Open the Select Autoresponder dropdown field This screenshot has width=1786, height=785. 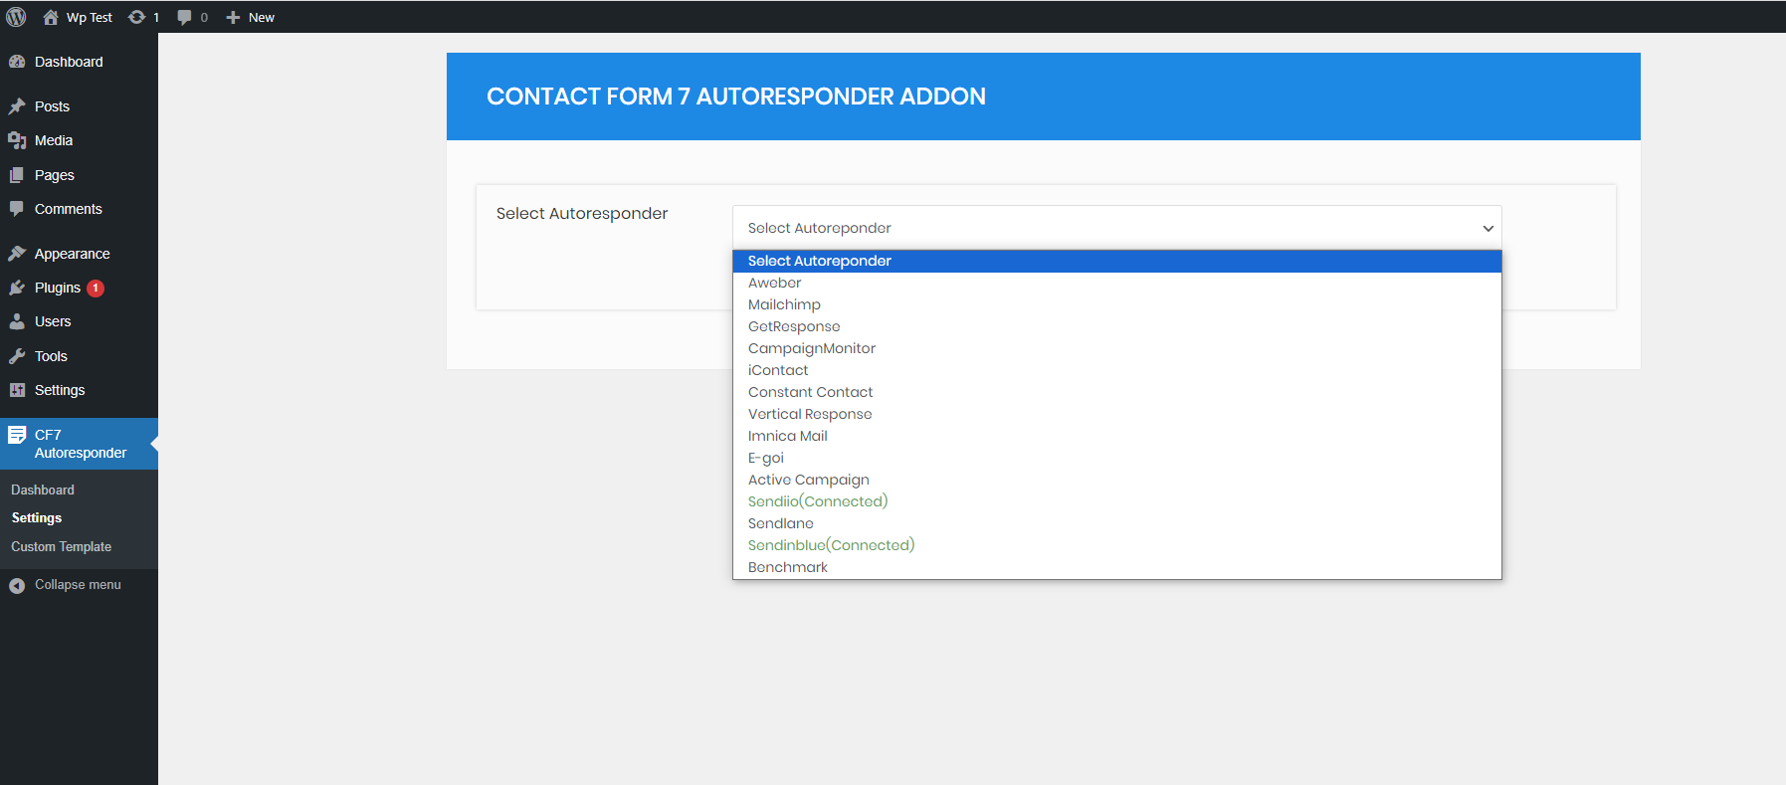[x=1116, y=228]
